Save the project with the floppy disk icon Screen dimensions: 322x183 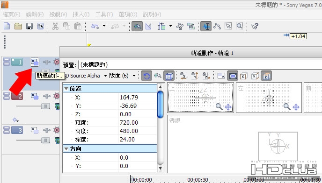29,26
